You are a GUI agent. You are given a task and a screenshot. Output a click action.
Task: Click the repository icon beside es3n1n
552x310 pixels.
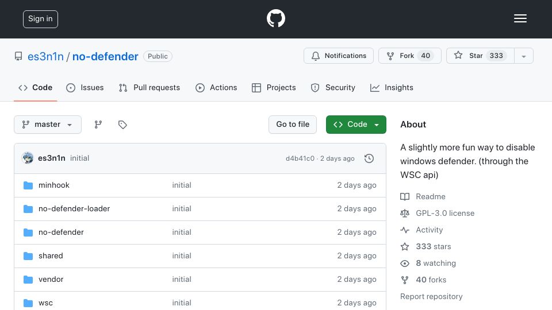coord(18,56)
